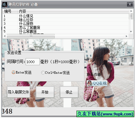Click the 导入刷屏文件 button
The width and height of the screenshot is (135, 118).
pyautogui.click(x=19, y=92)
